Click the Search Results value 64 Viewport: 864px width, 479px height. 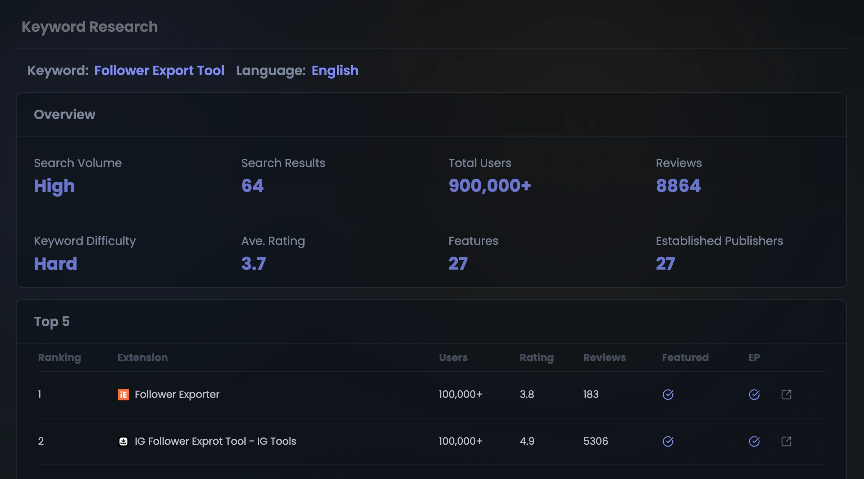click(x=252, y=186)
